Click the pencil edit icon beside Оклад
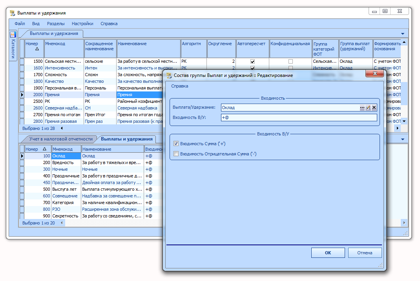Viewport: 420px width, 281px height. click(368, 108)
